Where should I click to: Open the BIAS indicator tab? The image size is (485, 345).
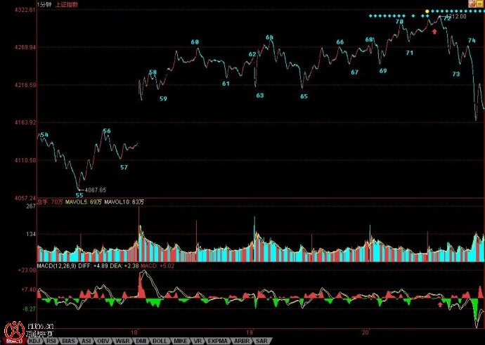(69, 341)
